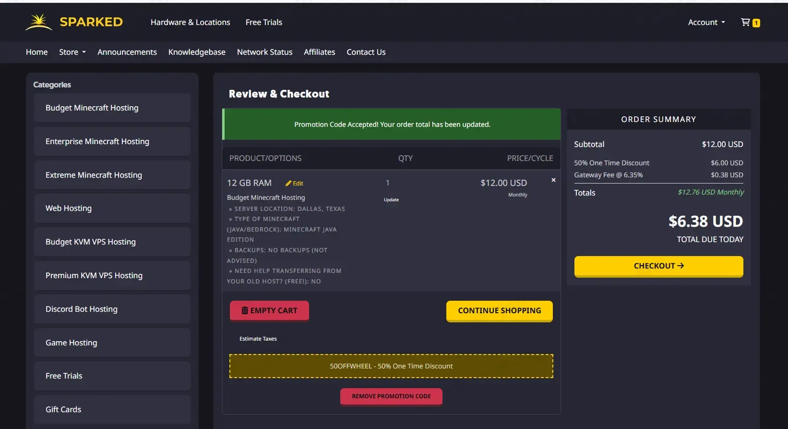Go to Hardware & Locations page

click(x=191, y=22)
